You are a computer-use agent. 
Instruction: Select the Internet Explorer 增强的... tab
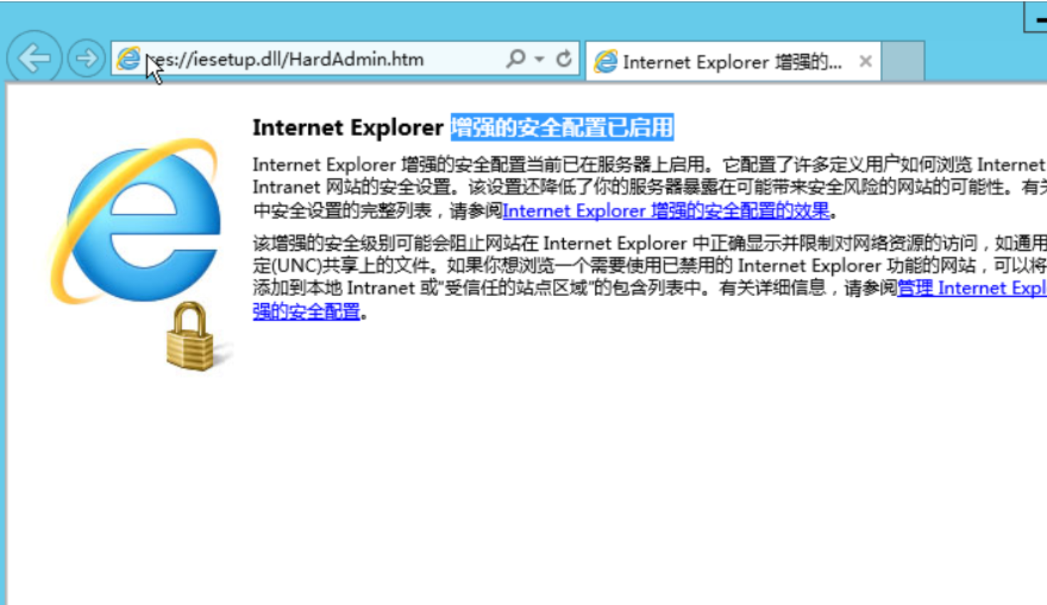tap(731, 62)
